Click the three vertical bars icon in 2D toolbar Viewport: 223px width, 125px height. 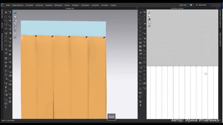pyautogui.click(x=140, y=93)
